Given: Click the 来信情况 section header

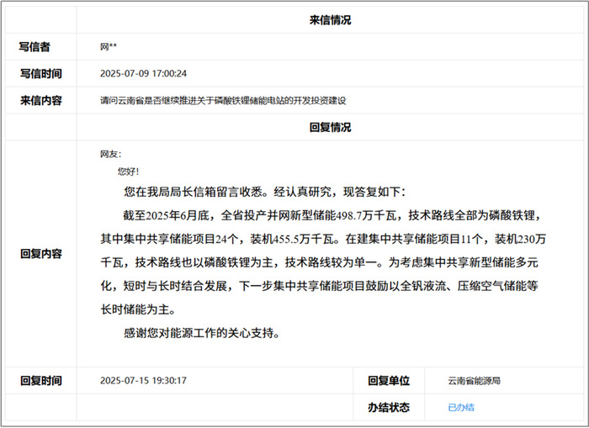Looking at the screenshot, I should 330,20.
